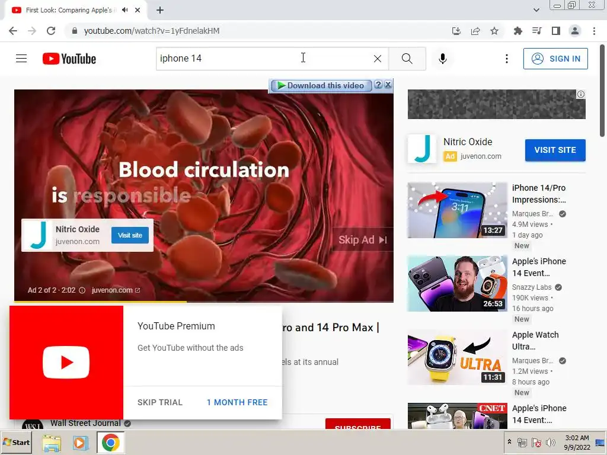Open Chrome extensions puzzle icon
607x455 pixels.
517,31
